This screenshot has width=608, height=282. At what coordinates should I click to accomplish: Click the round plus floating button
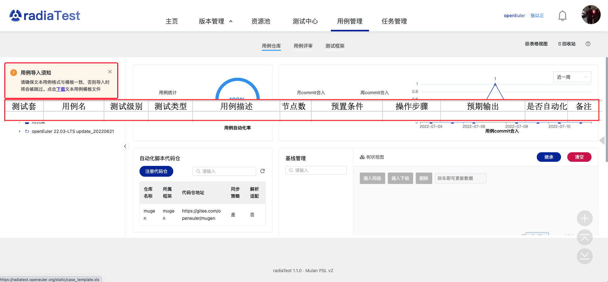click(x=584, y=218)
